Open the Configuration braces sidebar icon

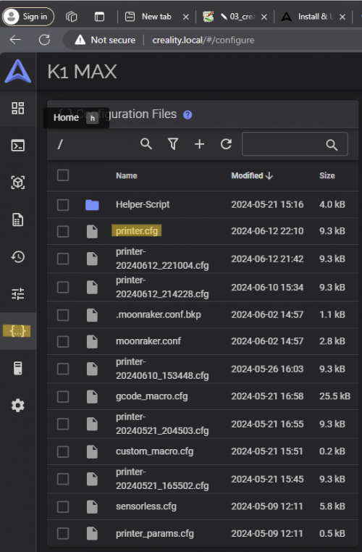(x=17, y=331)
